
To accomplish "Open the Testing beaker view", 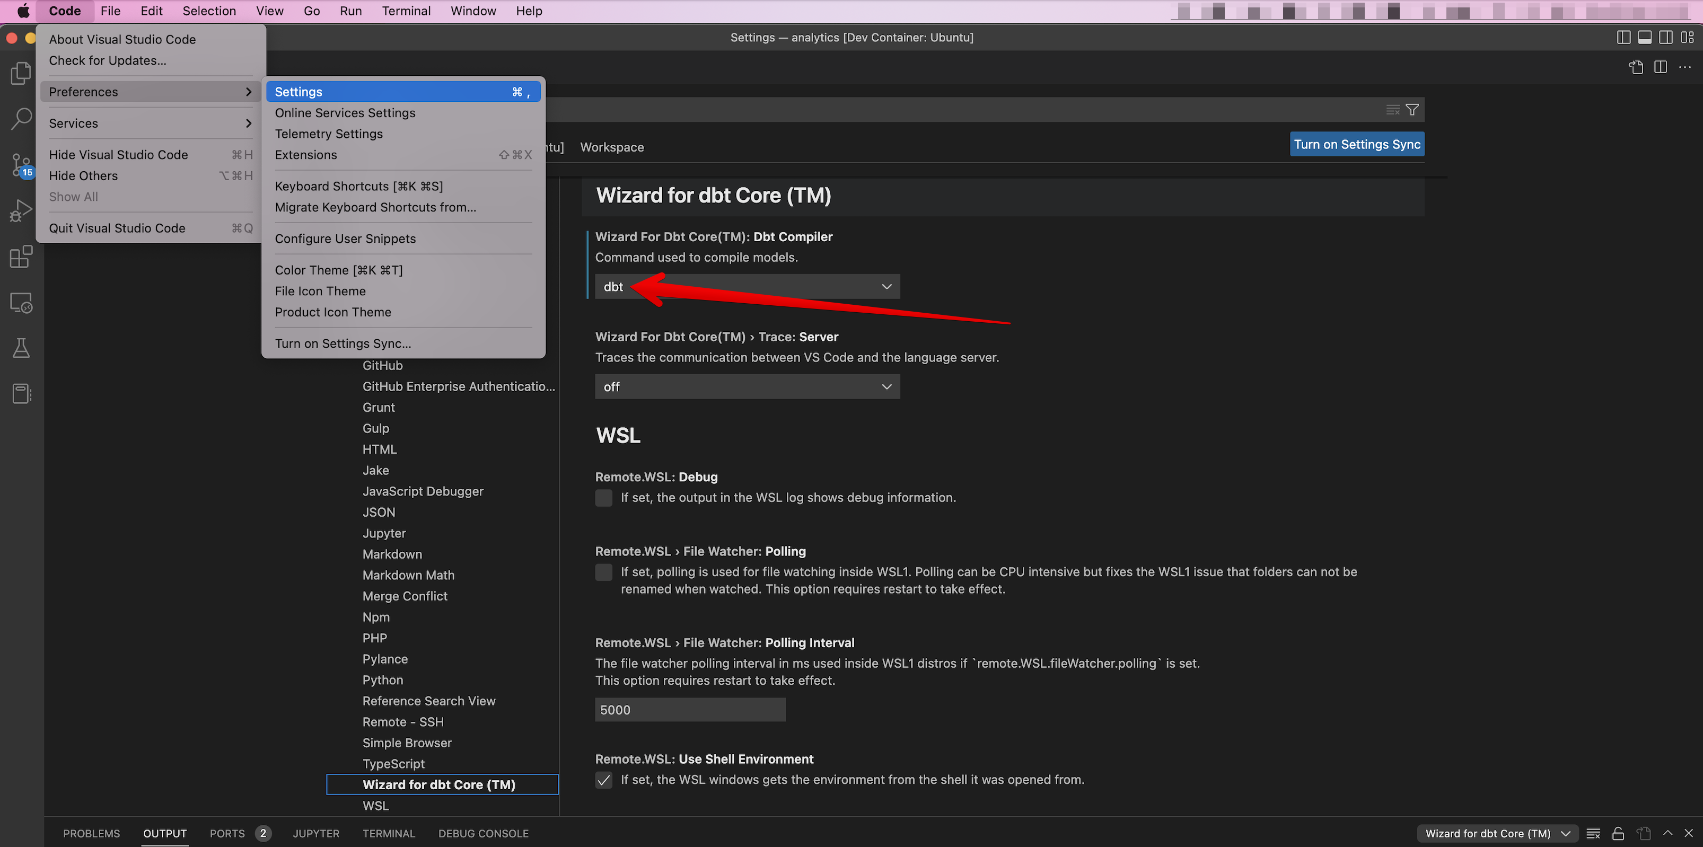I will pos(21,348).
